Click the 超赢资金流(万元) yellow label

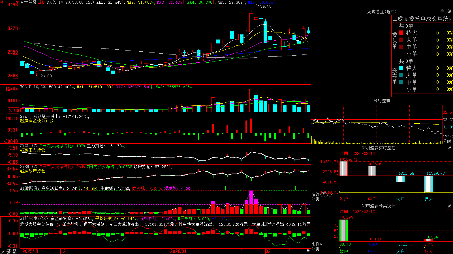point(37,121)
